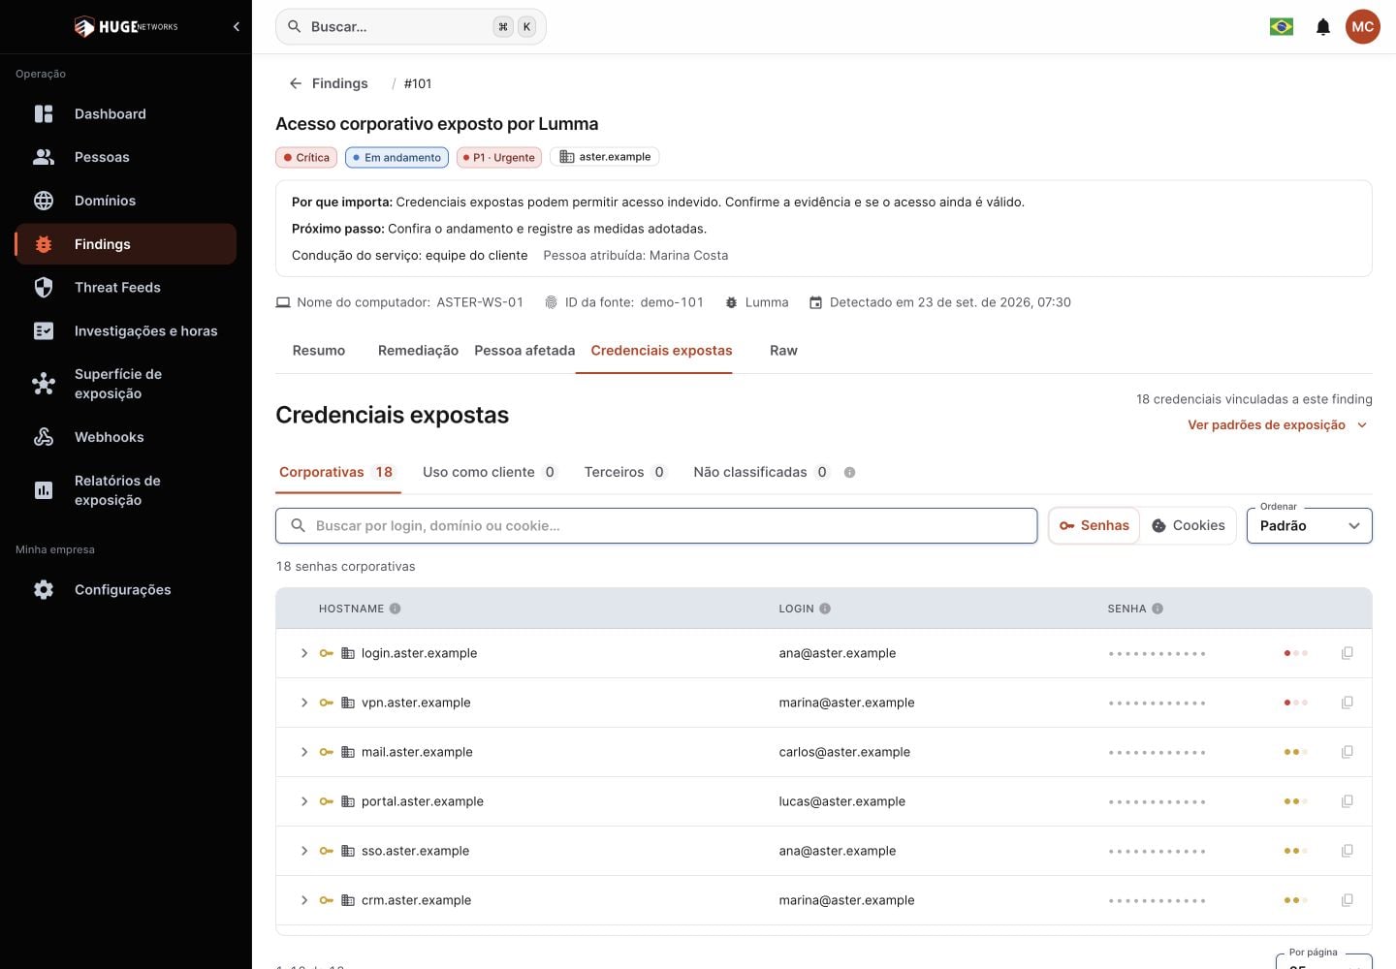Image resolution: width=1396 pixels, height=969 pixels.
Task: Open Configurações in the sidebar
Action: point(126,590)
